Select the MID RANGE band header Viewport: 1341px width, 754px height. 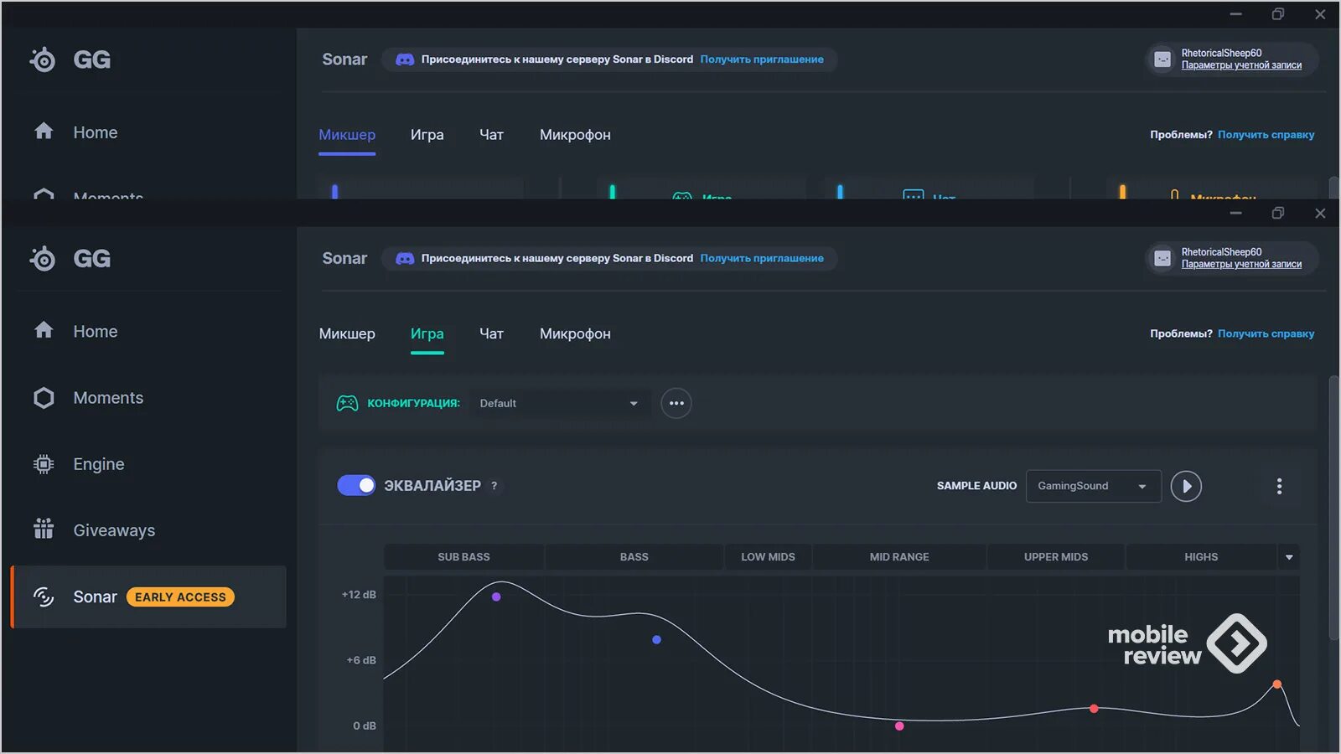pos(899,557)
